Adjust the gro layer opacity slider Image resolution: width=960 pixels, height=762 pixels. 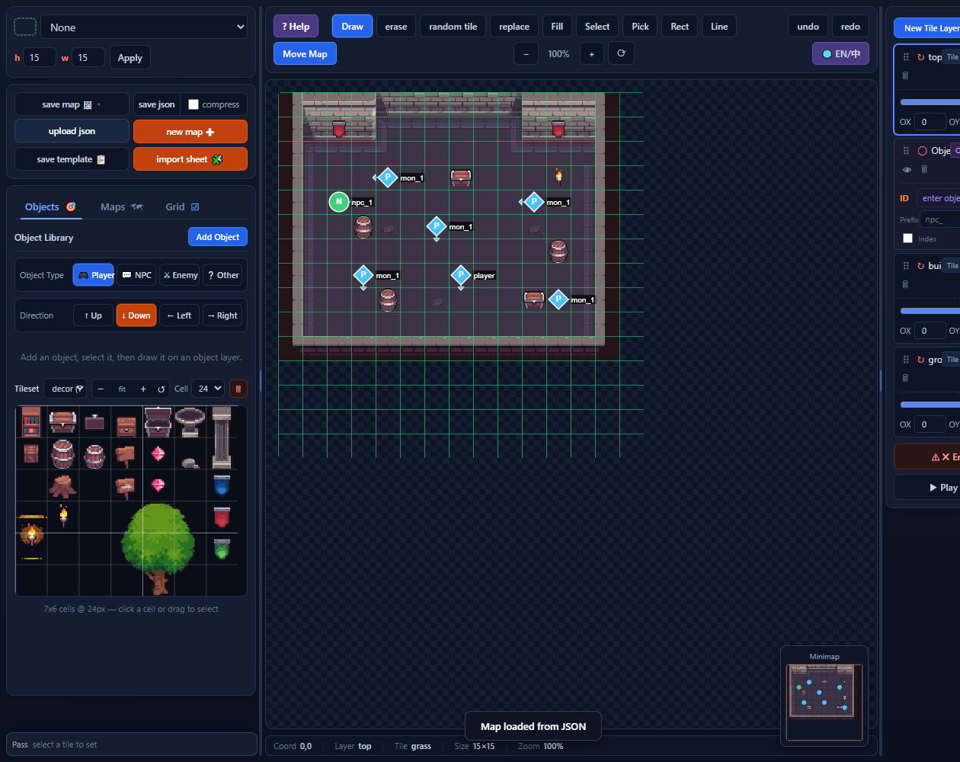click(930, 405)
